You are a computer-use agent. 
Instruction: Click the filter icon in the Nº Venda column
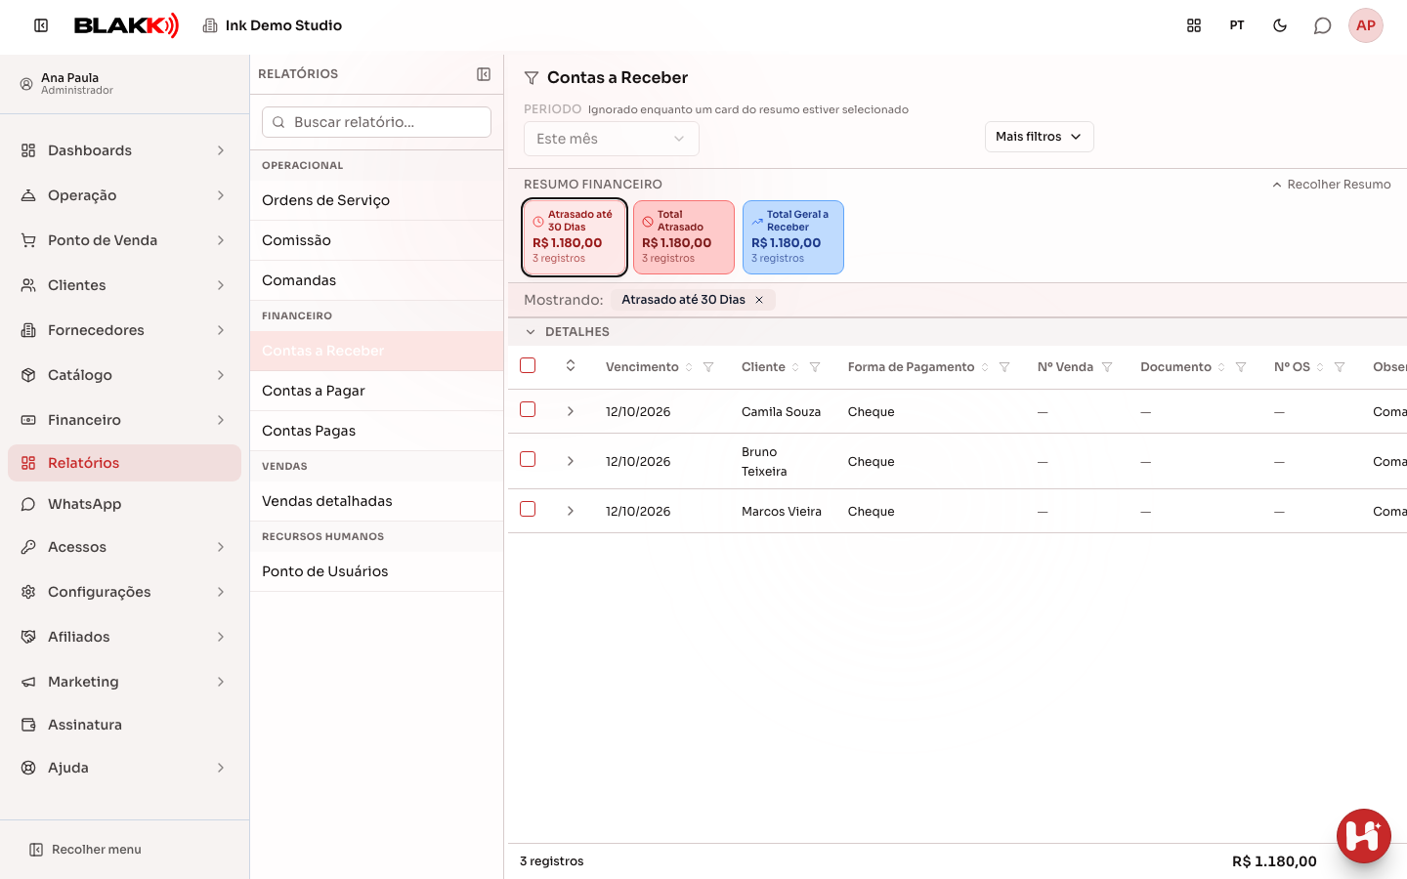1107,367
